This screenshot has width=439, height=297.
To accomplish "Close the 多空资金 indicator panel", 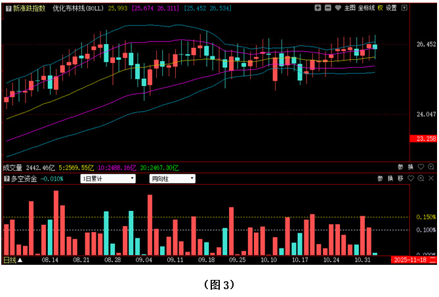I will pos(431,179).
